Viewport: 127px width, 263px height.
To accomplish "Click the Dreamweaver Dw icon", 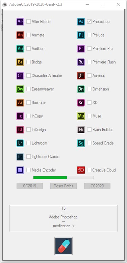I will click(20, 89).
